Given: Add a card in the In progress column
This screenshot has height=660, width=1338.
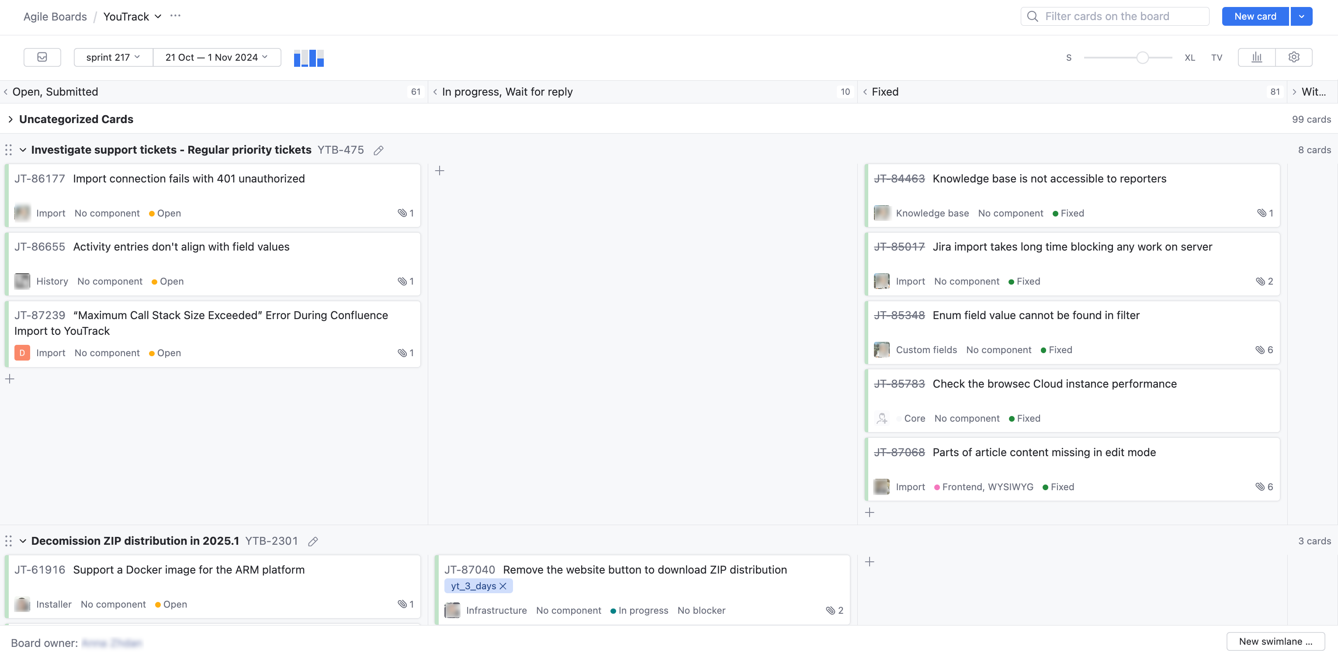Looking at the screenshot, I should [x=440, y=171].
